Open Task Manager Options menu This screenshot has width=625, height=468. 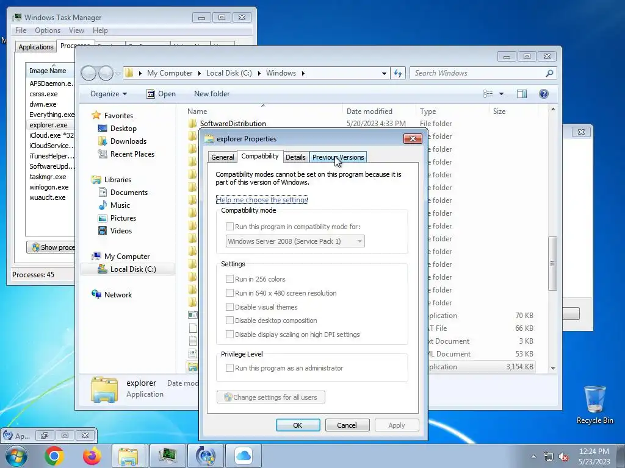click(x=48, y=30)
